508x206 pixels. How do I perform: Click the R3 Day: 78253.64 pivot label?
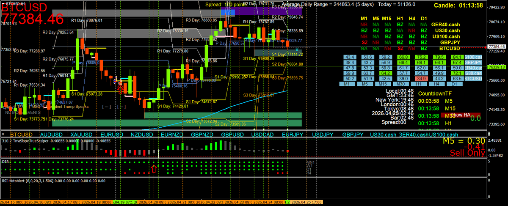(58, 32)
